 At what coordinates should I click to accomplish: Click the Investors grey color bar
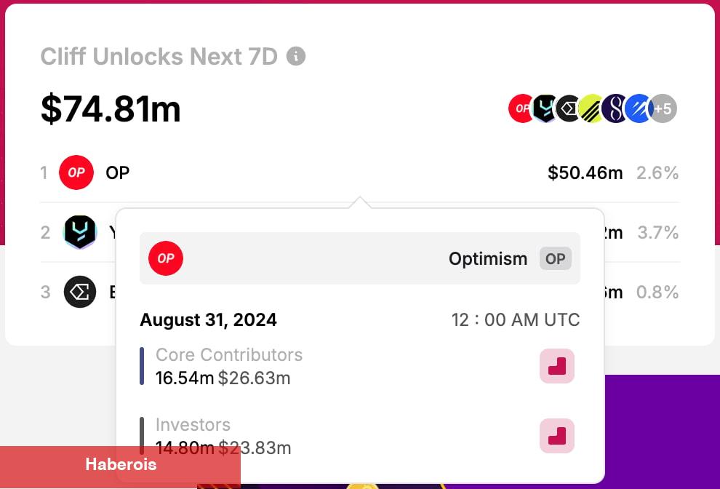tap(142, 436)
